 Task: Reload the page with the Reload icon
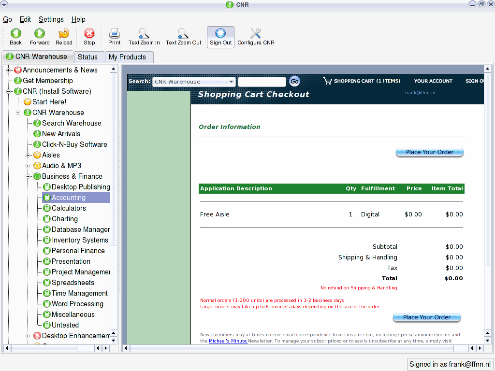pos(64,33)
